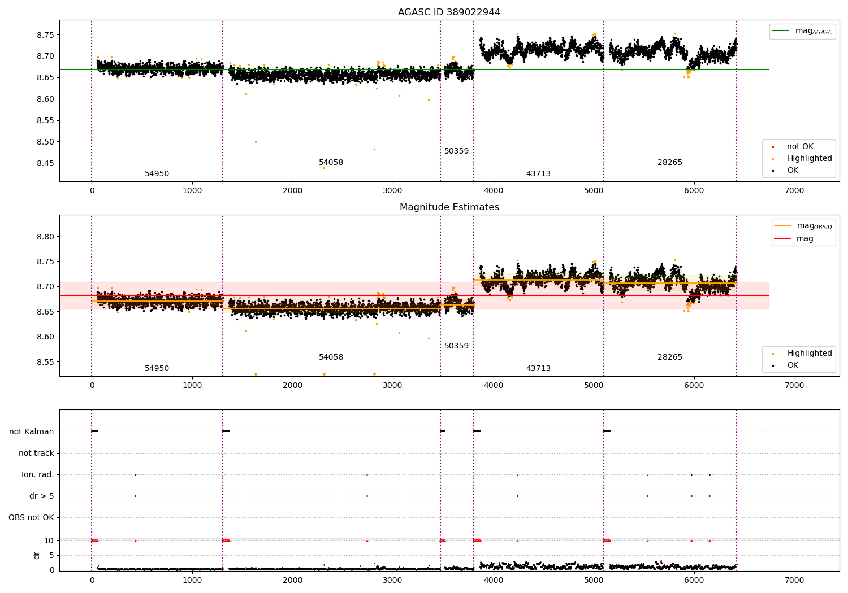Click x-tick 1000 under the AGASC ID plot
Screen dimensions: 848x593
[192, 191]
